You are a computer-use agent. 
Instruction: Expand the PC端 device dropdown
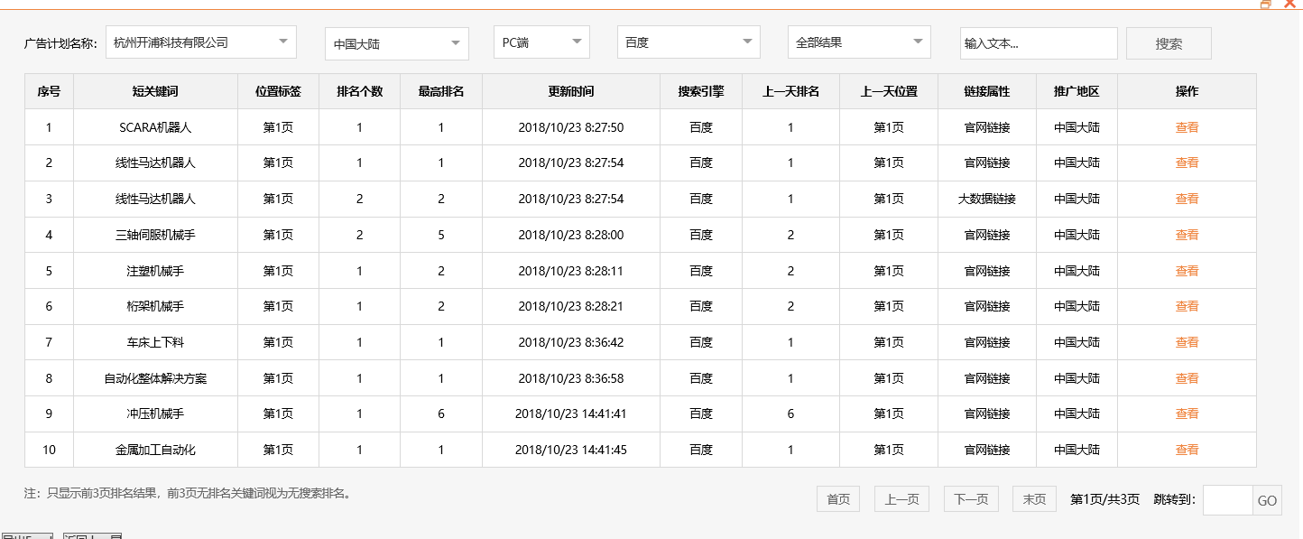540,41
